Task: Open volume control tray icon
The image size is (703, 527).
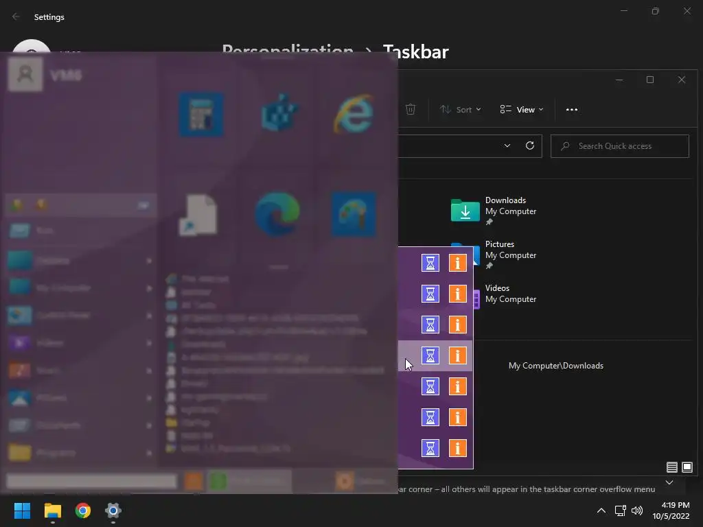Action: [x=636, y=511]
